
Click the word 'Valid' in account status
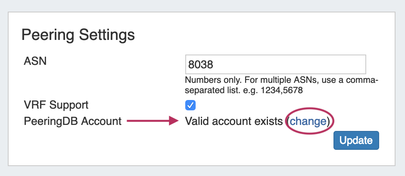click(196, 121)
